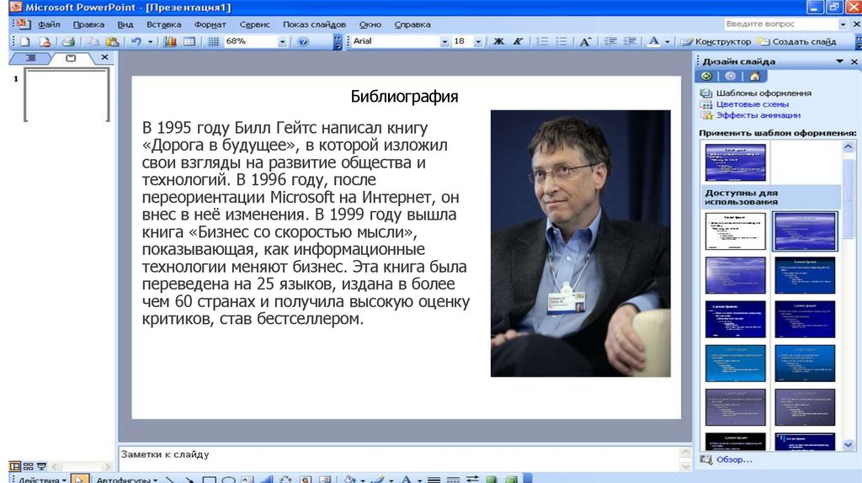Click the New document icon
Image resolution: width=862 pixels, height=483 pixels.
[x=24, y=42]
